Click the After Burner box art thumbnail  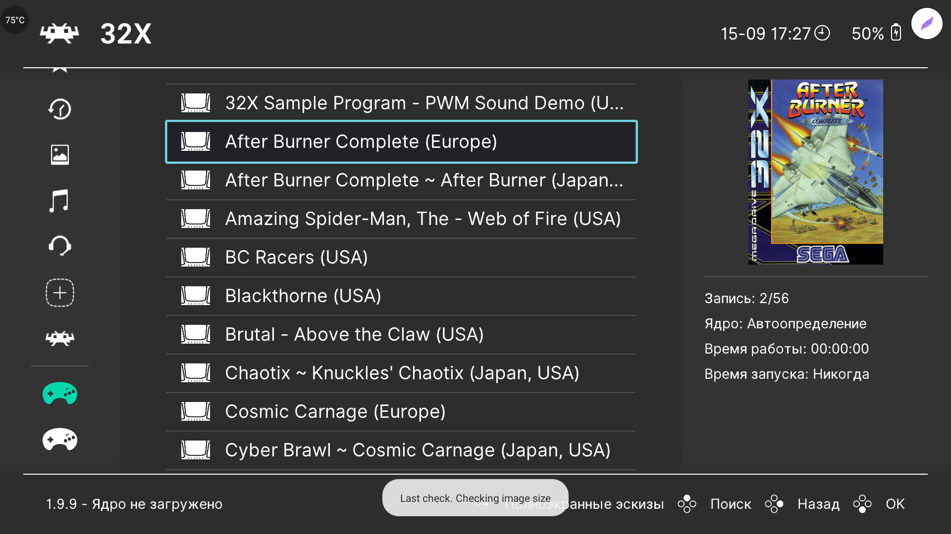tap(815, 172)
